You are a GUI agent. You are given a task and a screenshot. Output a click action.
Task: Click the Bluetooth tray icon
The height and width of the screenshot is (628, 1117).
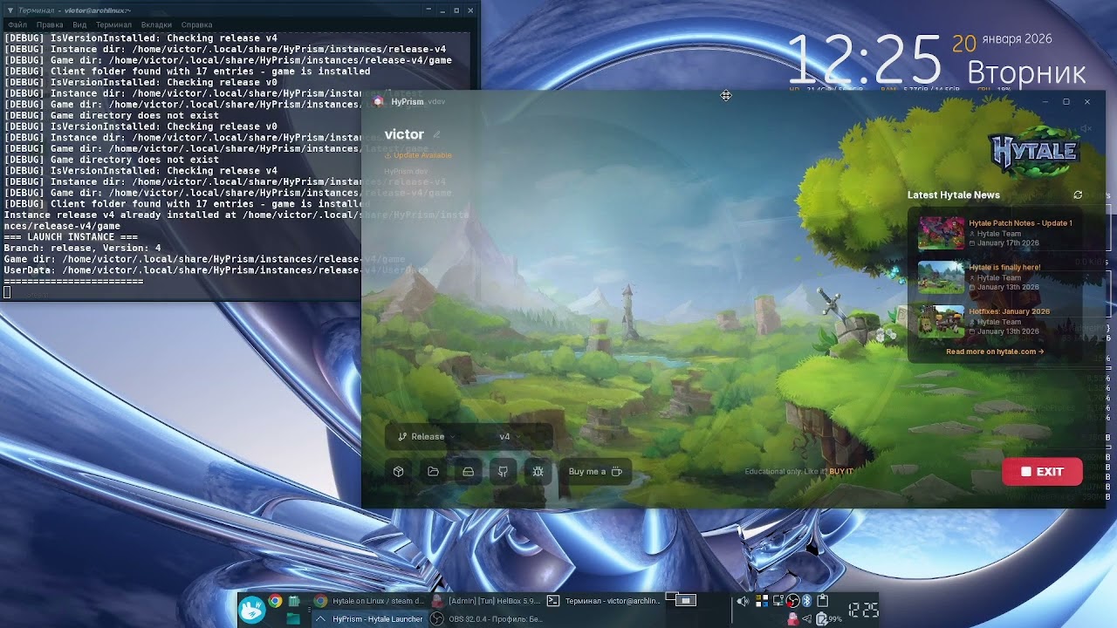click(x=806, y=601)
